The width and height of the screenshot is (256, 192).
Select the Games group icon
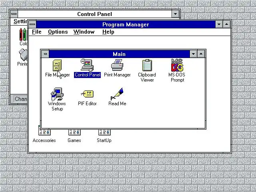click(74, 132)
